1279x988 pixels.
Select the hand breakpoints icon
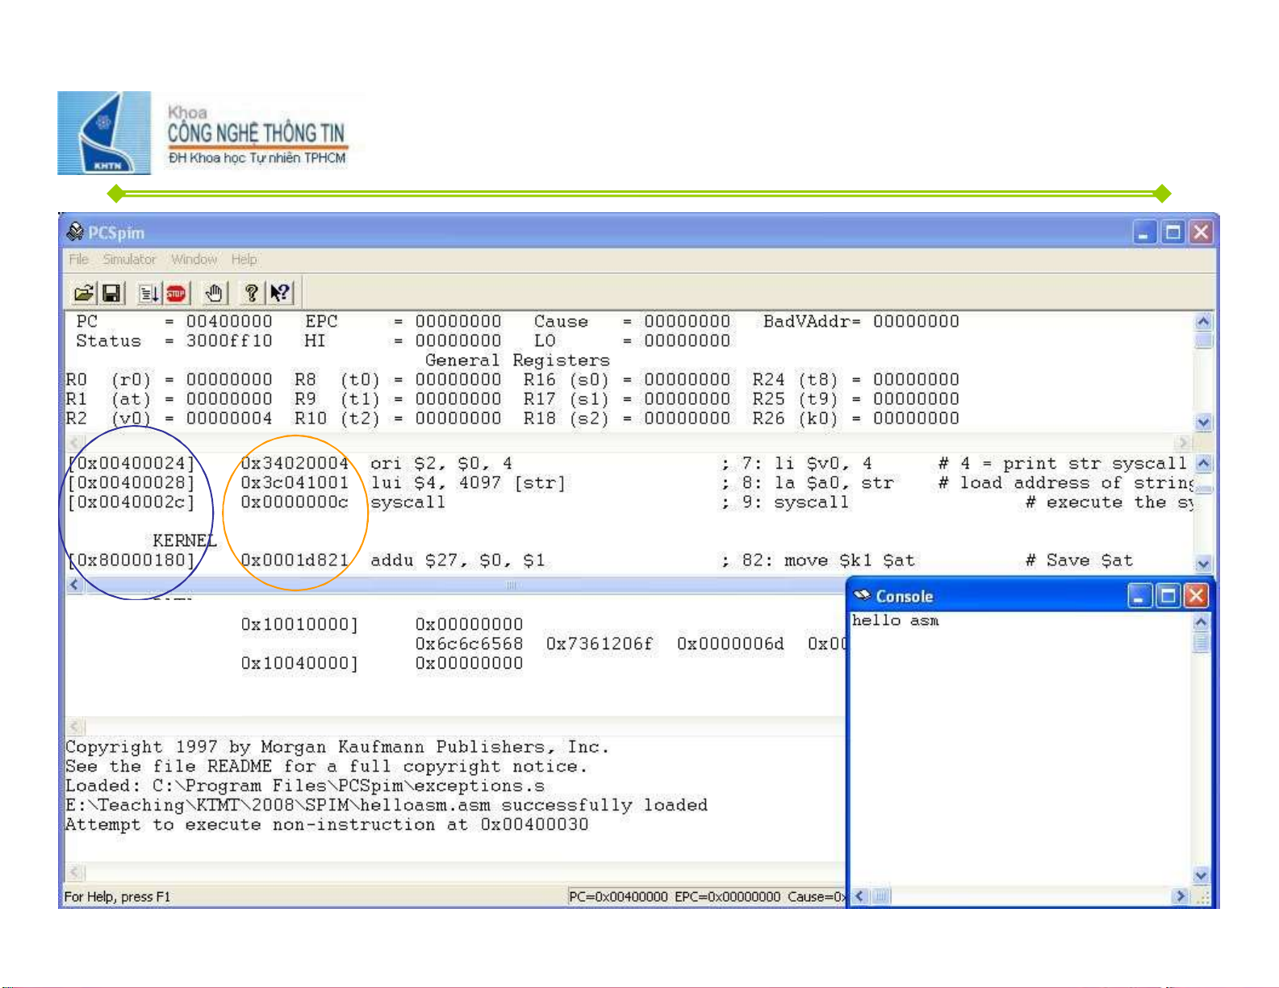coord(214,294)
